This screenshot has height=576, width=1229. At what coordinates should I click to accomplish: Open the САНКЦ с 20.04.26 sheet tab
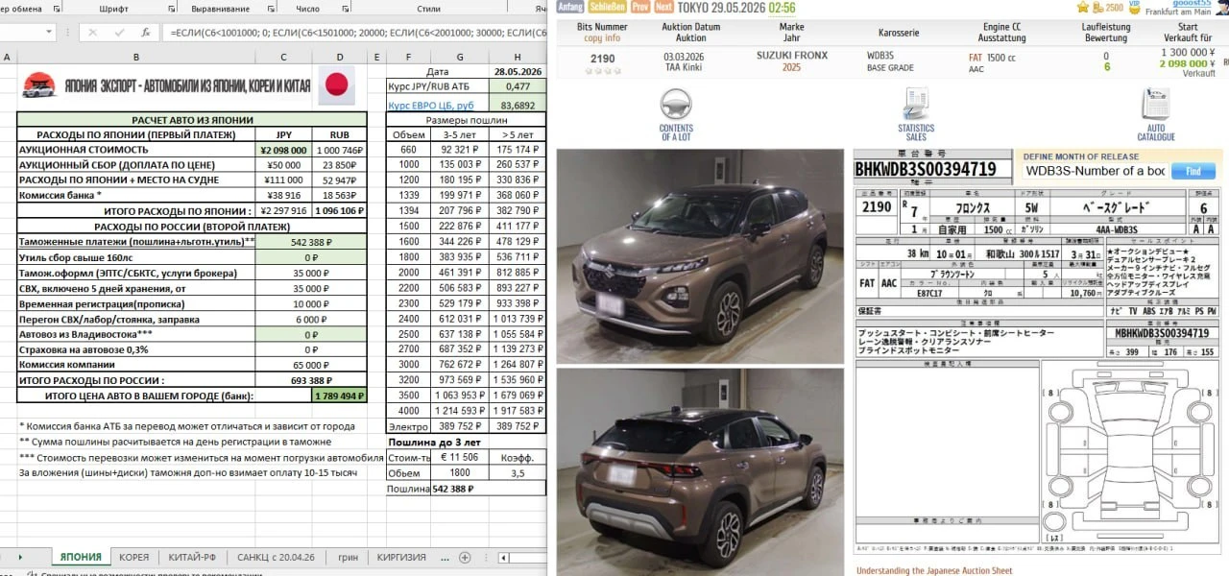click(276, 557)
